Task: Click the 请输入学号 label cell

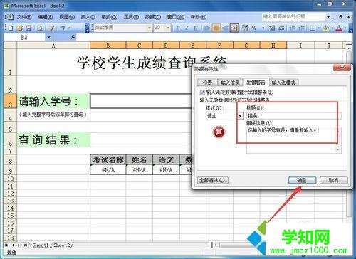Action: 53,101
